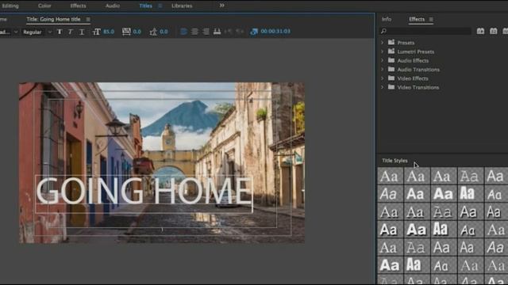Click the Title Styles panel header
This screenshot has height=285, width=508.
[394, 161]
